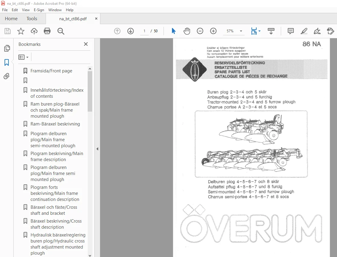Click the bookmarks scrollbar down arrow
Screen dimensions: 337x257
[90, 255]
